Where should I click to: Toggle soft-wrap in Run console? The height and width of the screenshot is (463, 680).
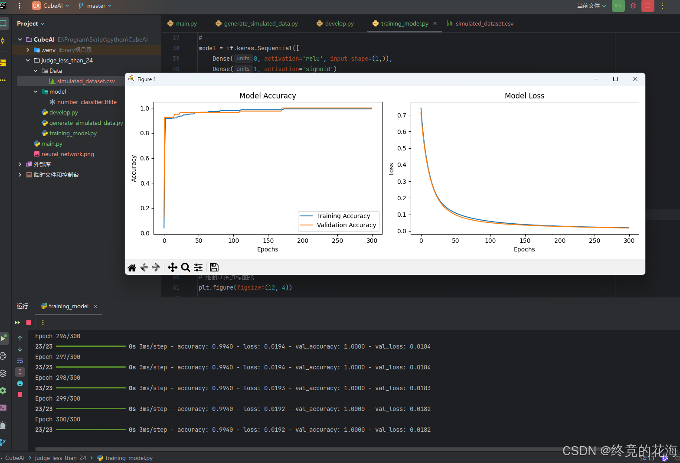pyautogui.click(x=20, y=361)
